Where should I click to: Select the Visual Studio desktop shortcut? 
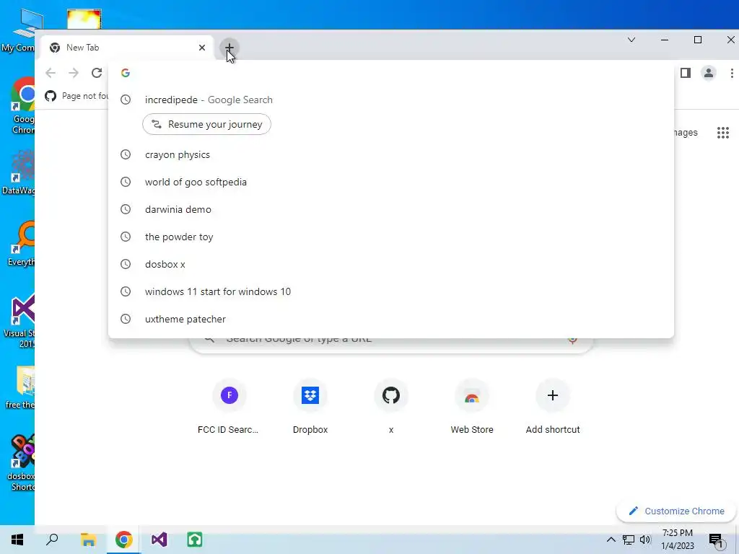[21, 322]
